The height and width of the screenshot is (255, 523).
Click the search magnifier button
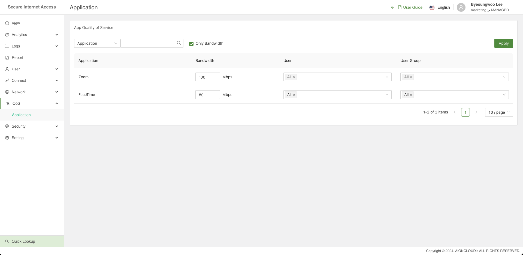(x=179, y=43)
